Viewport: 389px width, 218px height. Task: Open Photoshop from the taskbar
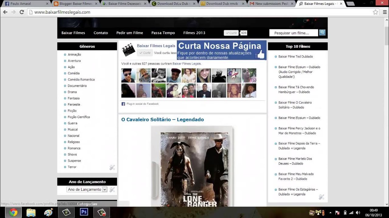(84, 212)
